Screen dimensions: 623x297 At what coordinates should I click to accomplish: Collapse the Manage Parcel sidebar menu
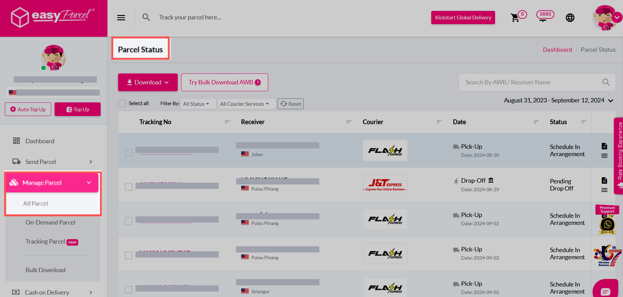(x=52, y=183)
